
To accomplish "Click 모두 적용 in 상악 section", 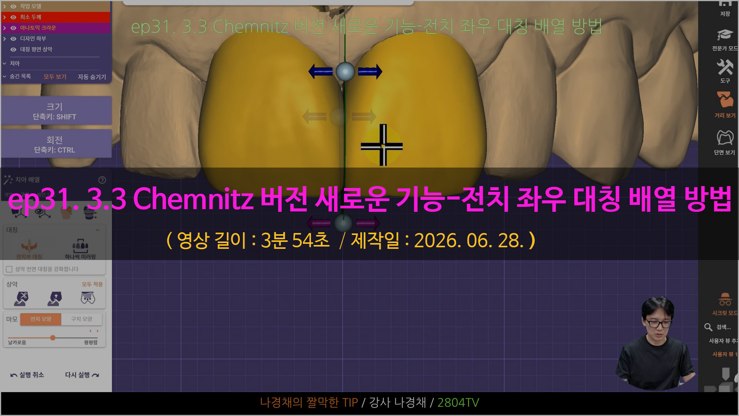I will coord(92,284).
